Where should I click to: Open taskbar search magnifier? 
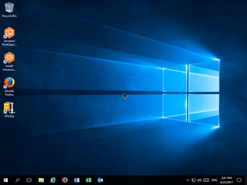point(17,180)
